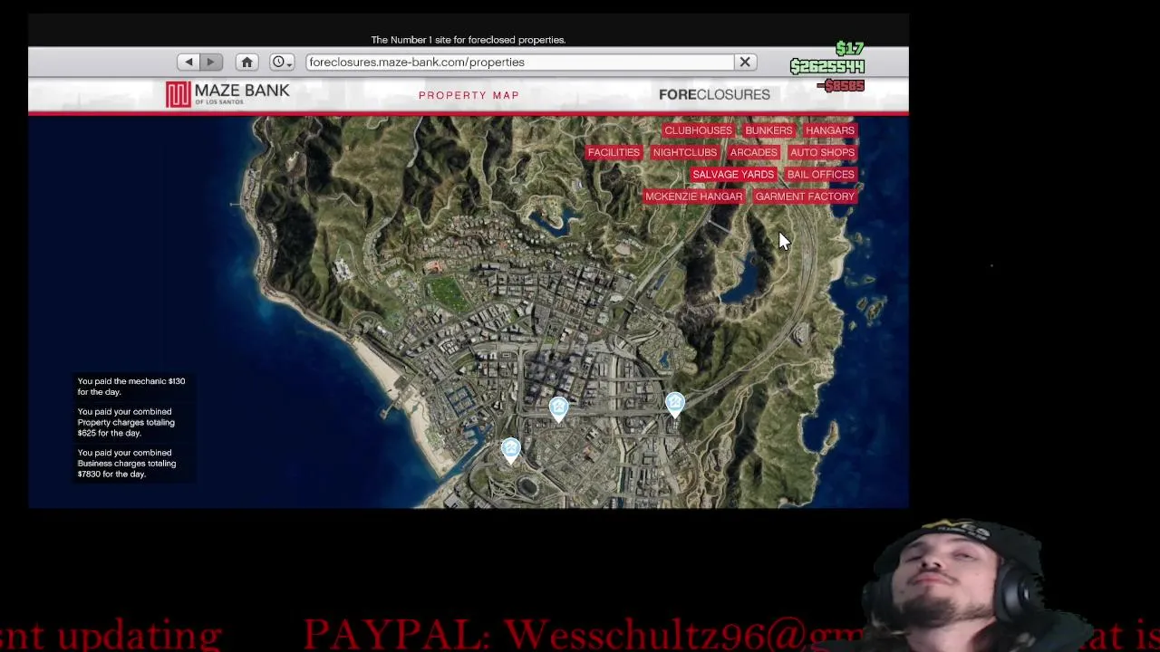Click the Foreclosures site title
Image resolution: width=1160 pixels, height=652 pixels.
coord(714,94)
